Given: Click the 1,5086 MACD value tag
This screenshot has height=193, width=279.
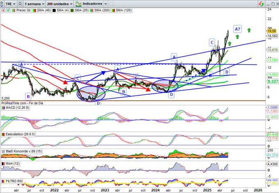Looking at the screenshot, I should coord(272,107).
